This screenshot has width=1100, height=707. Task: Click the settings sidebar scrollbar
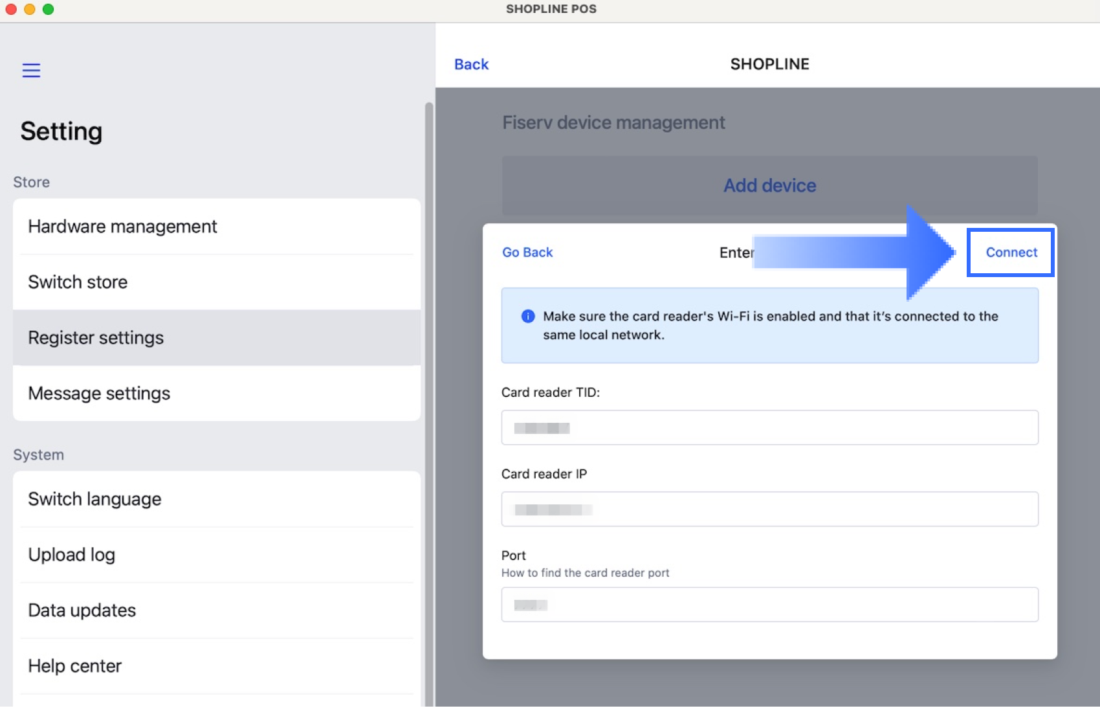pos(428,404)
